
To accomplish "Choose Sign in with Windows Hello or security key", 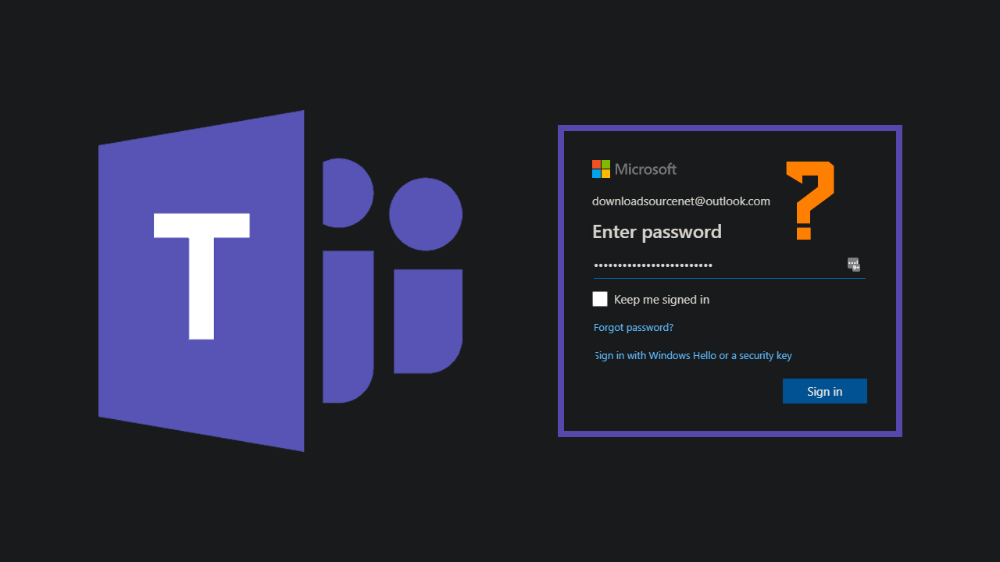I will (693, 355).
